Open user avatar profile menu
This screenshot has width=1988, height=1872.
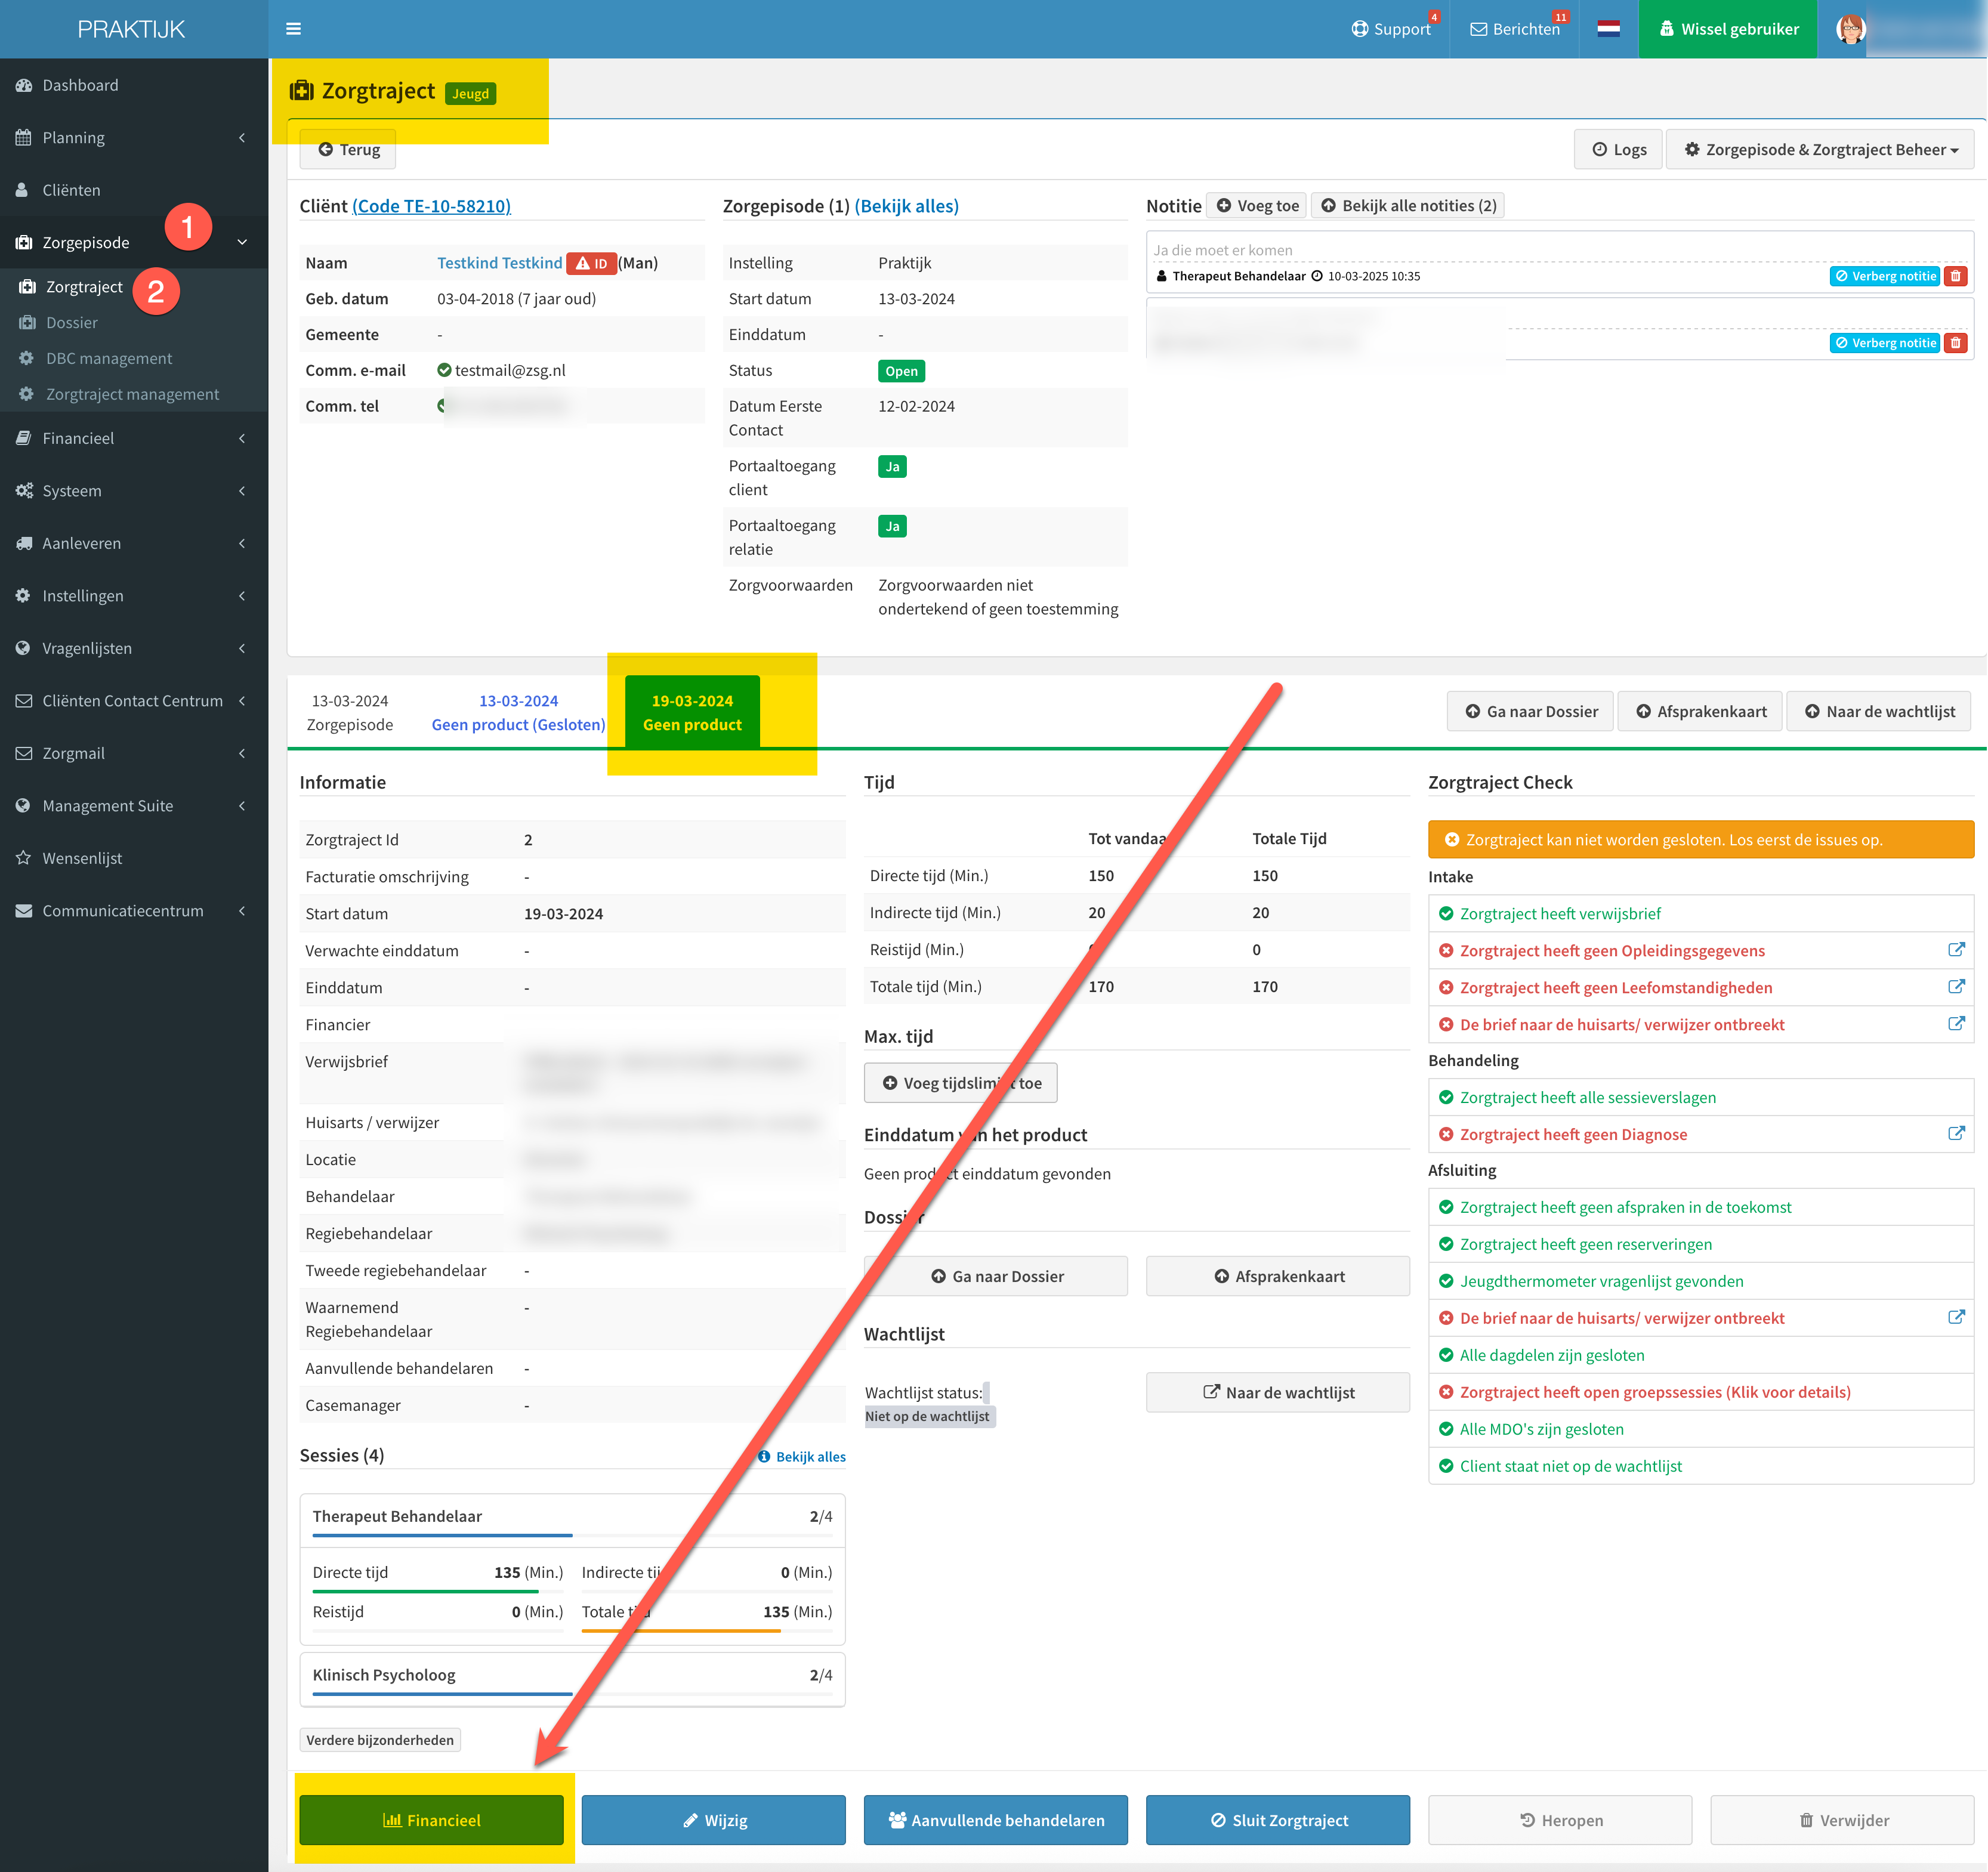[1851, 29]
